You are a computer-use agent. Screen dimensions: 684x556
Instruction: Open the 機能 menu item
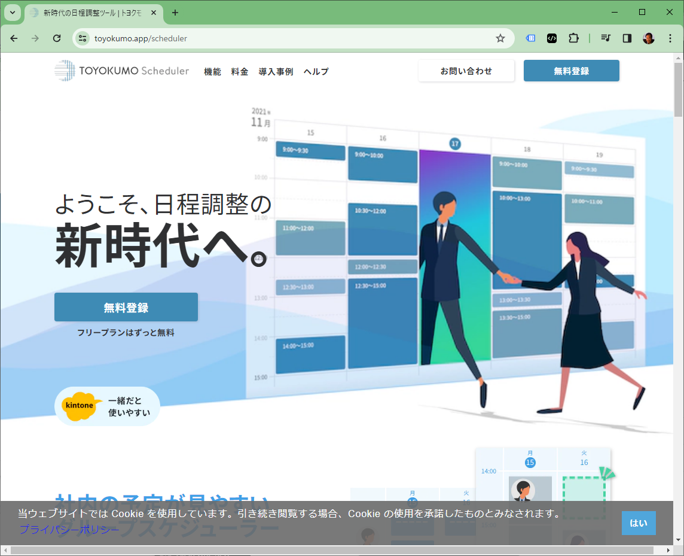coord(212,71)
